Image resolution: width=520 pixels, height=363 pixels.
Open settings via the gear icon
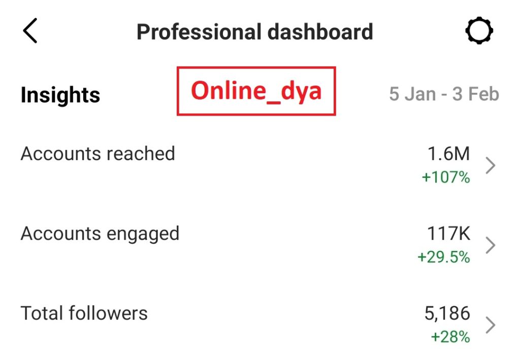[479, 31]
